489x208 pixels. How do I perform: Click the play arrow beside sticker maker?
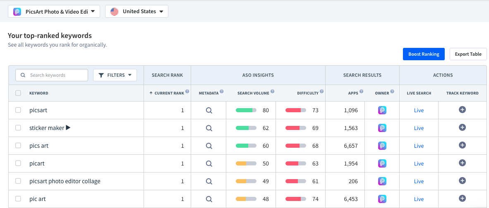point(68,128)
